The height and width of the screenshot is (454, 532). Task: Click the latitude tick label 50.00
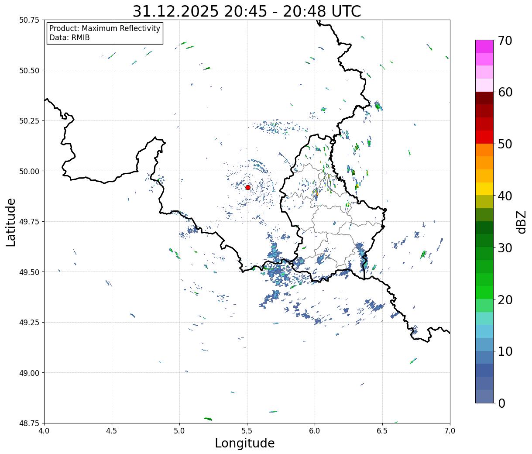coord(29,171)
